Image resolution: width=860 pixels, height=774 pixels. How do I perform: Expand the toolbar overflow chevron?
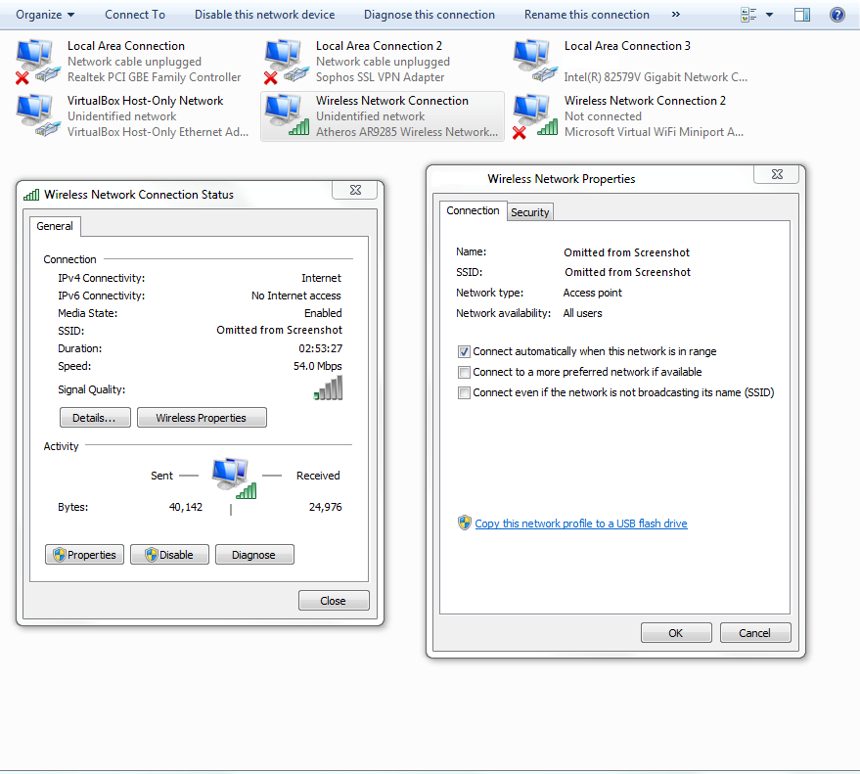[676, 15]
